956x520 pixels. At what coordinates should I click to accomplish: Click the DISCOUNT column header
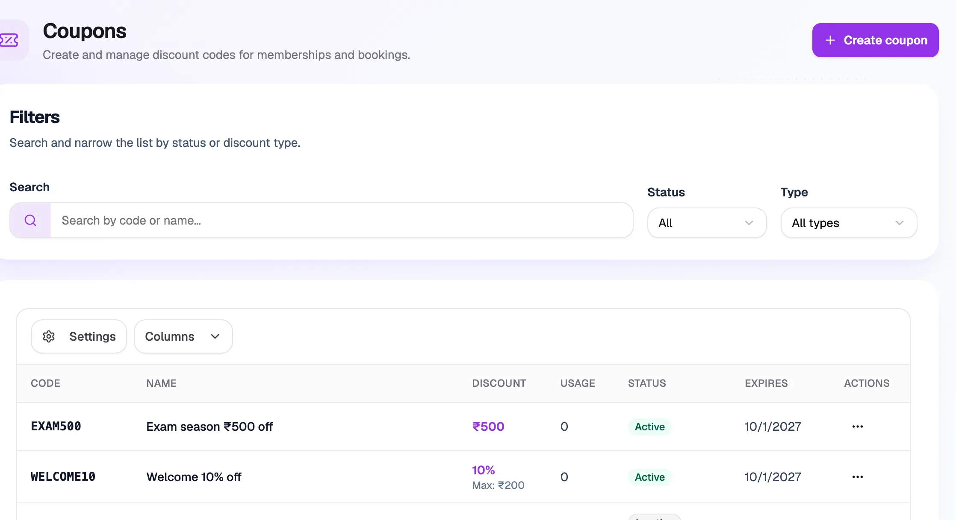499,383
